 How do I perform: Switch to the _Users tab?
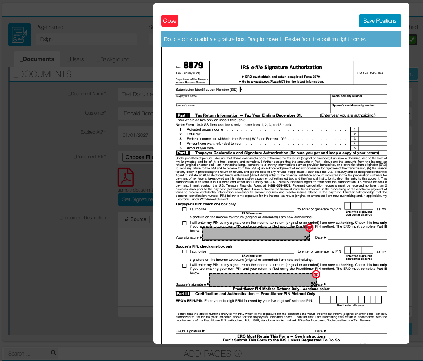[75, 59]
